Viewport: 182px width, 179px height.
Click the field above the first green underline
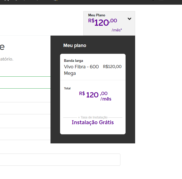[25, 71]
